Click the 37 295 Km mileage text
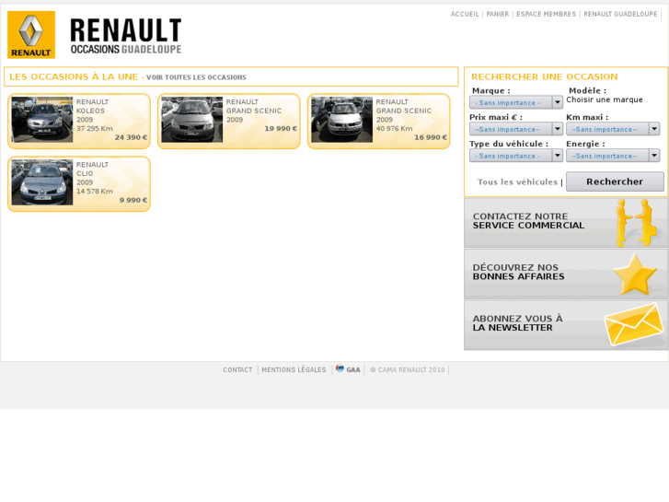The height and width of the screenshot is (502, 669). [95, 128]
